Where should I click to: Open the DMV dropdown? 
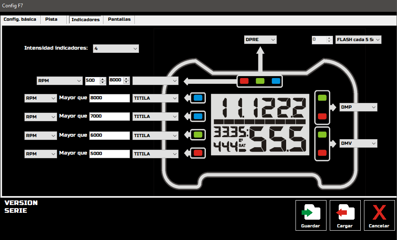(358, 144)
